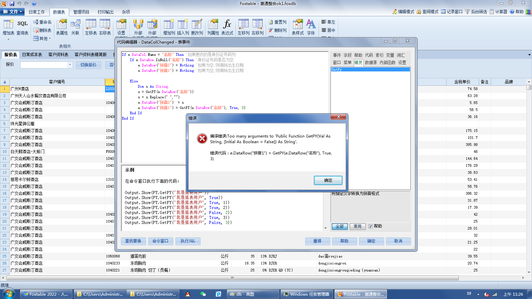
Task: Open the 文件 file menu dropdown
Action: pos(13,12)
